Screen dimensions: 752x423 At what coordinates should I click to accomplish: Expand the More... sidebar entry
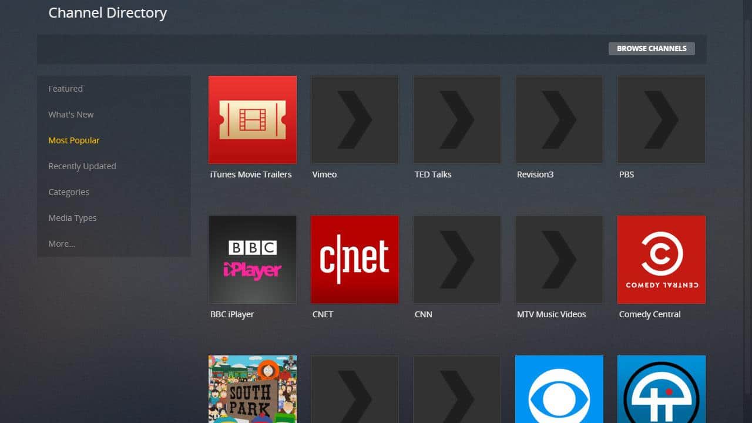[62, 244]
